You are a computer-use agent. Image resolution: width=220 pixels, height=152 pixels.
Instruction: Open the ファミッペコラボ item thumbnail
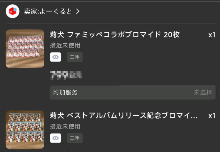tap(25, 49)
